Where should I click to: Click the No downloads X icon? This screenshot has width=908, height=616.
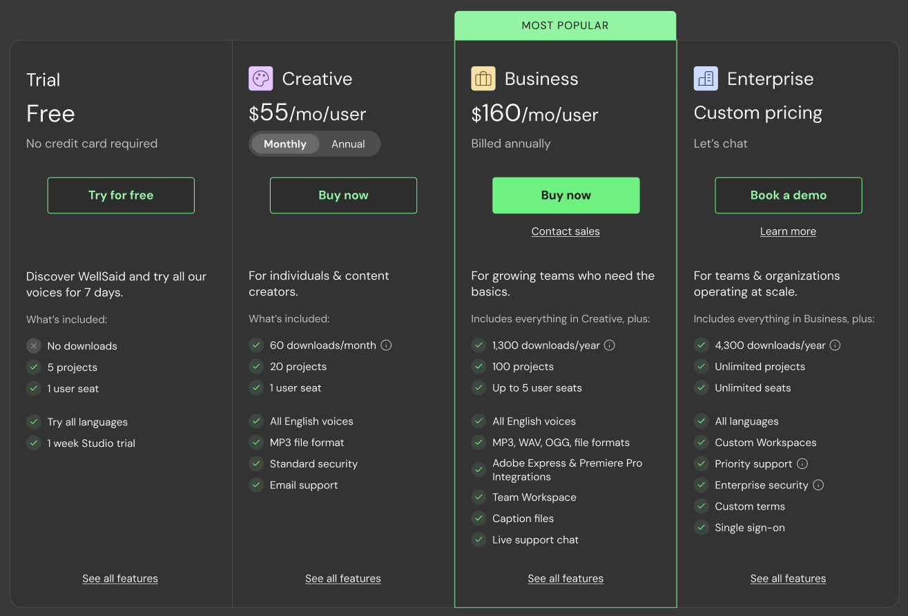[x=34, y=346]
